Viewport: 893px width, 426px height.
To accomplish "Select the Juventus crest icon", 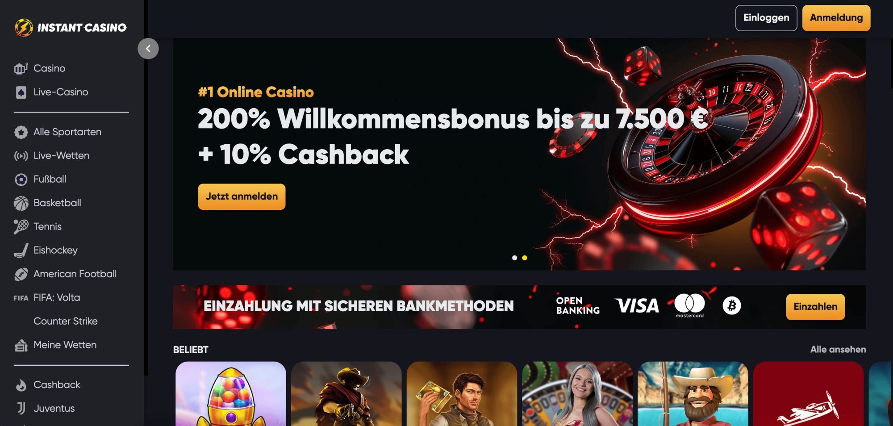I will click(x=21, y=409).
